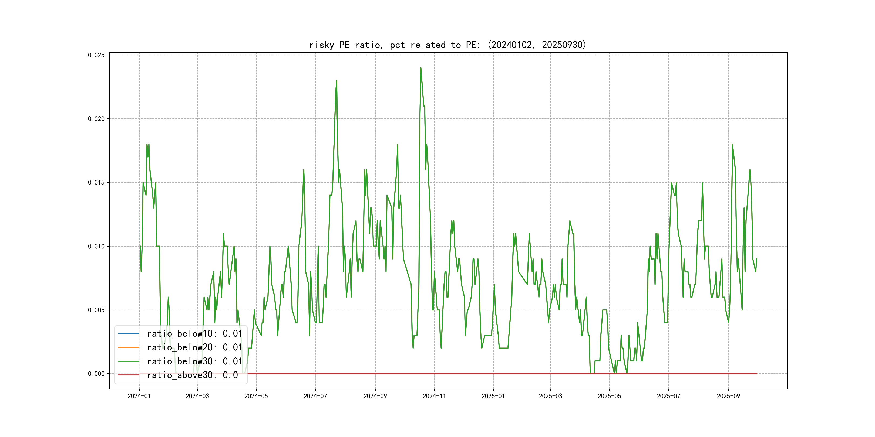Click the chart title text

click(448, 45)
